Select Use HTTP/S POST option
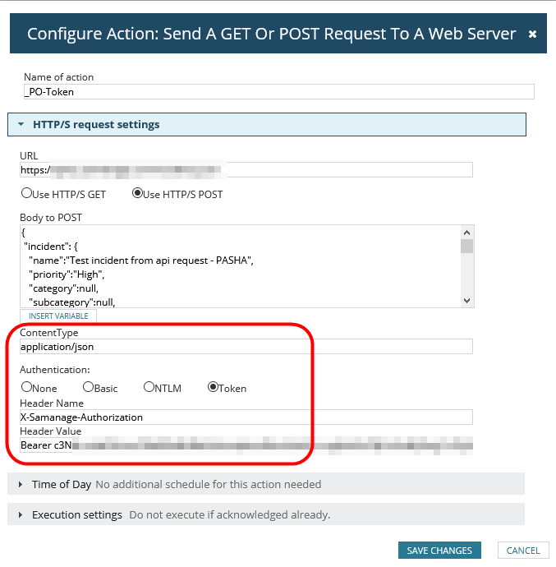This screenshot has height=567, width=556. 137,194
